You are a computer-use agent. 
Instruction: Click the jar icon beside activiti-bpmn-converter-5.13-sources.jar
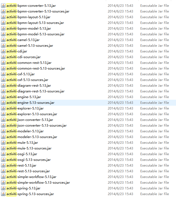(3, 11)
